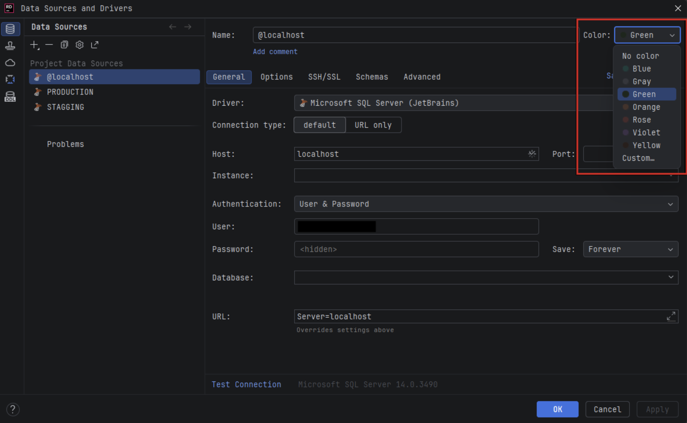This screenshot has width=687, height=423.
Task: Pick Rose from the color list
Action: click(x=647, y=120)
